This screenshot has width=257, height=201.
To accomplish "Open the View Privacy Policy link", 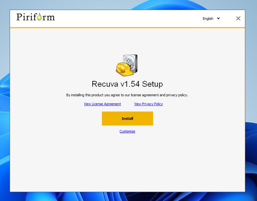I will pyautogui.click(x=148, y=104).
